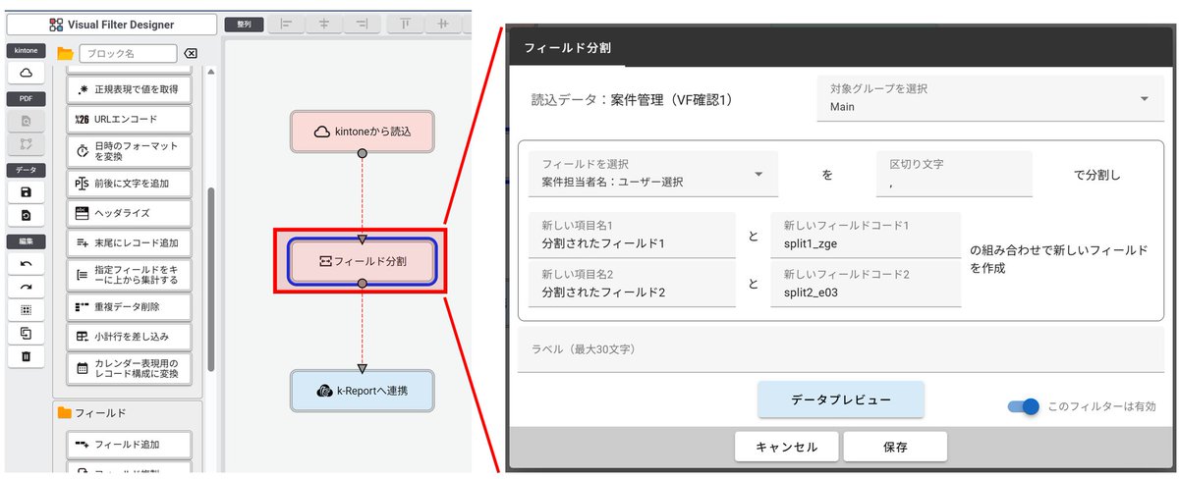The width and height of the screenshot is (1179, 479).
Task: Click the undo arrow icon
Action: (x=26, y=264)
